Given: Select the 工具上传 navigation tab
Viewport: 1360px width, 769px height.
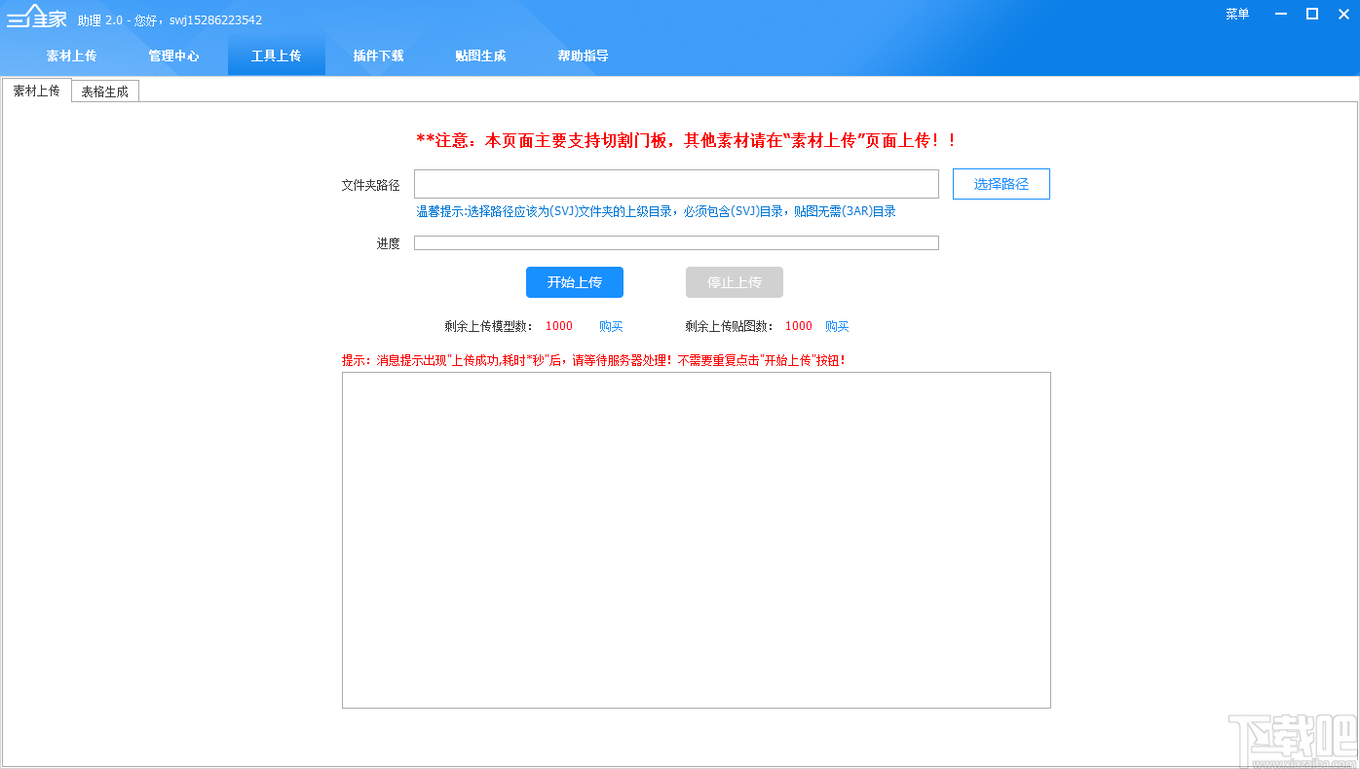Looking at the screenshot, I should point(276,55).
